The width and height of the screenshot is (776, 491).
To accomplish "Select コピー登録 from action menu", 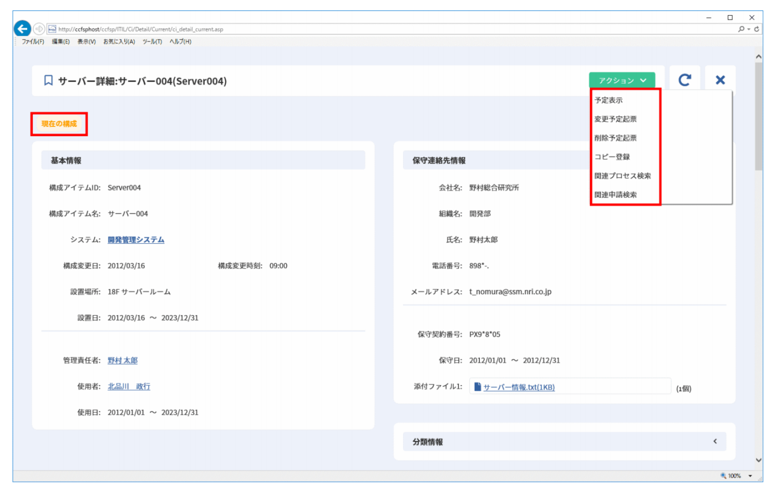I will (x=612, y=157).
